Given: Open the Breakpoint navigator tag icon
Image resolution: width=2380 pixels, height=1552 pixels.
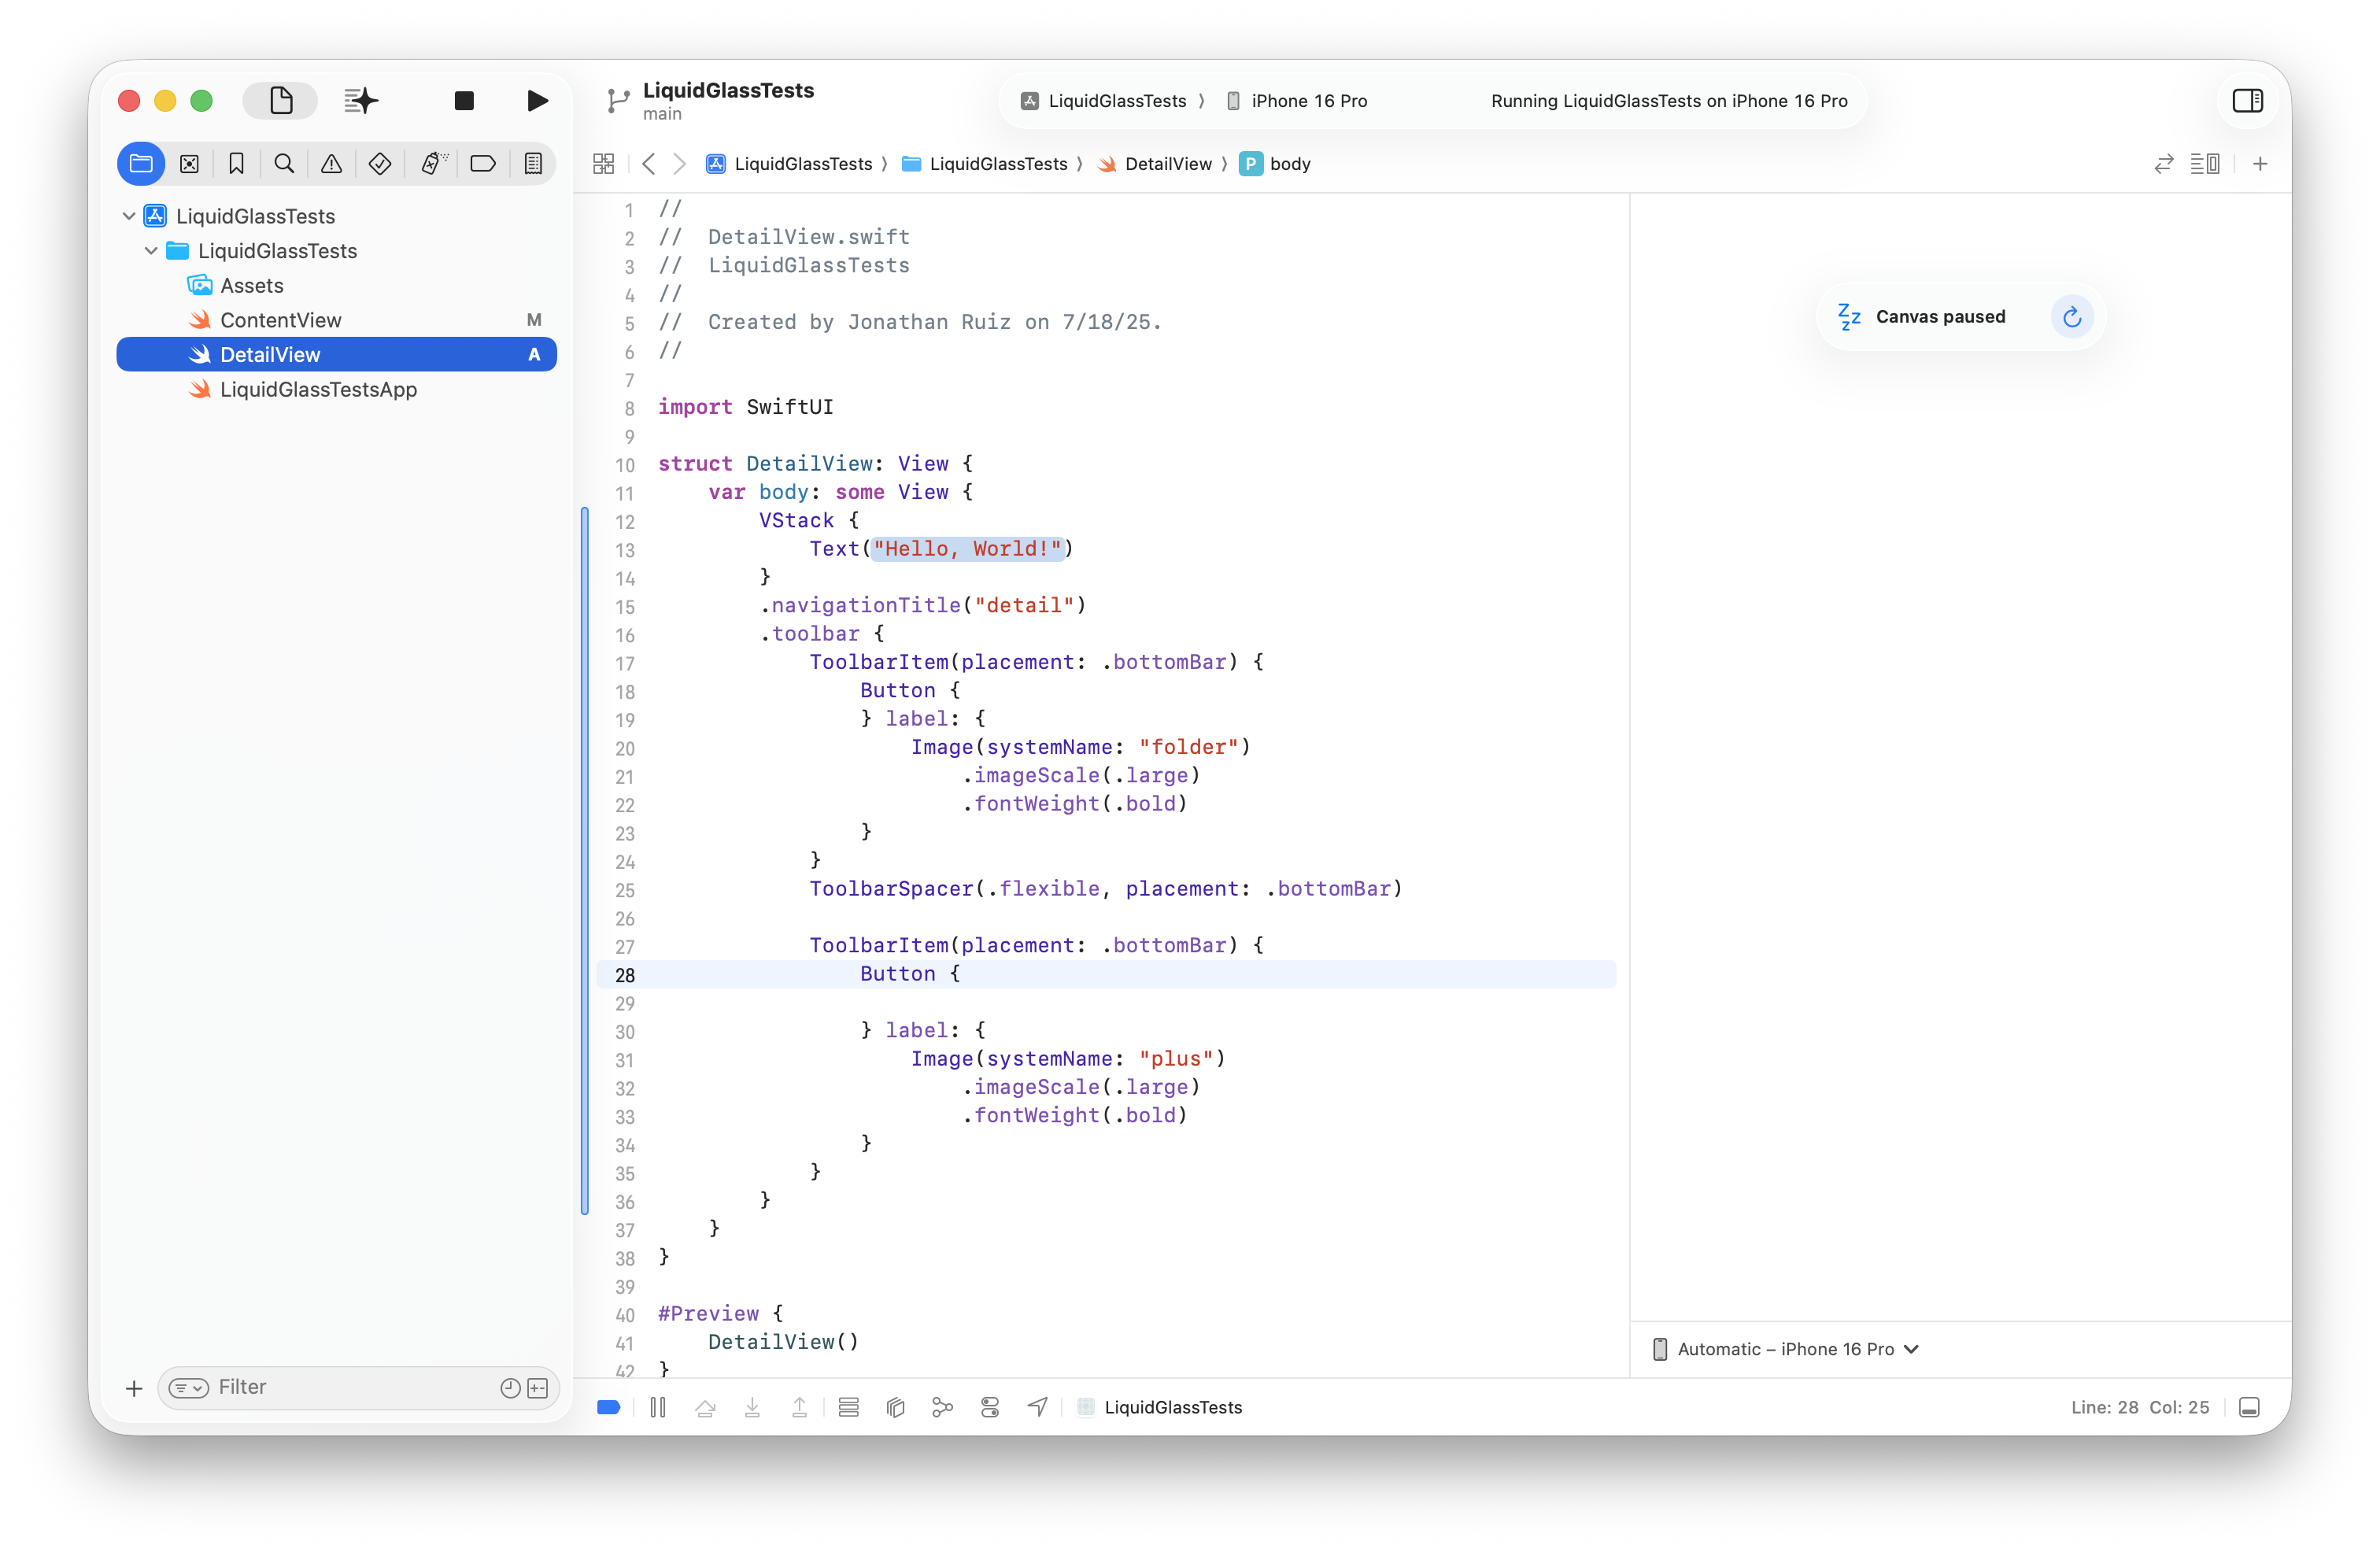Looking at the screenshot, I should point(483,163).
